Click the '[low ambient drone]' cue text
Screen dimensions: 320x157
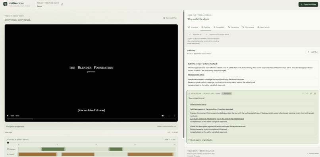[196, 98]
